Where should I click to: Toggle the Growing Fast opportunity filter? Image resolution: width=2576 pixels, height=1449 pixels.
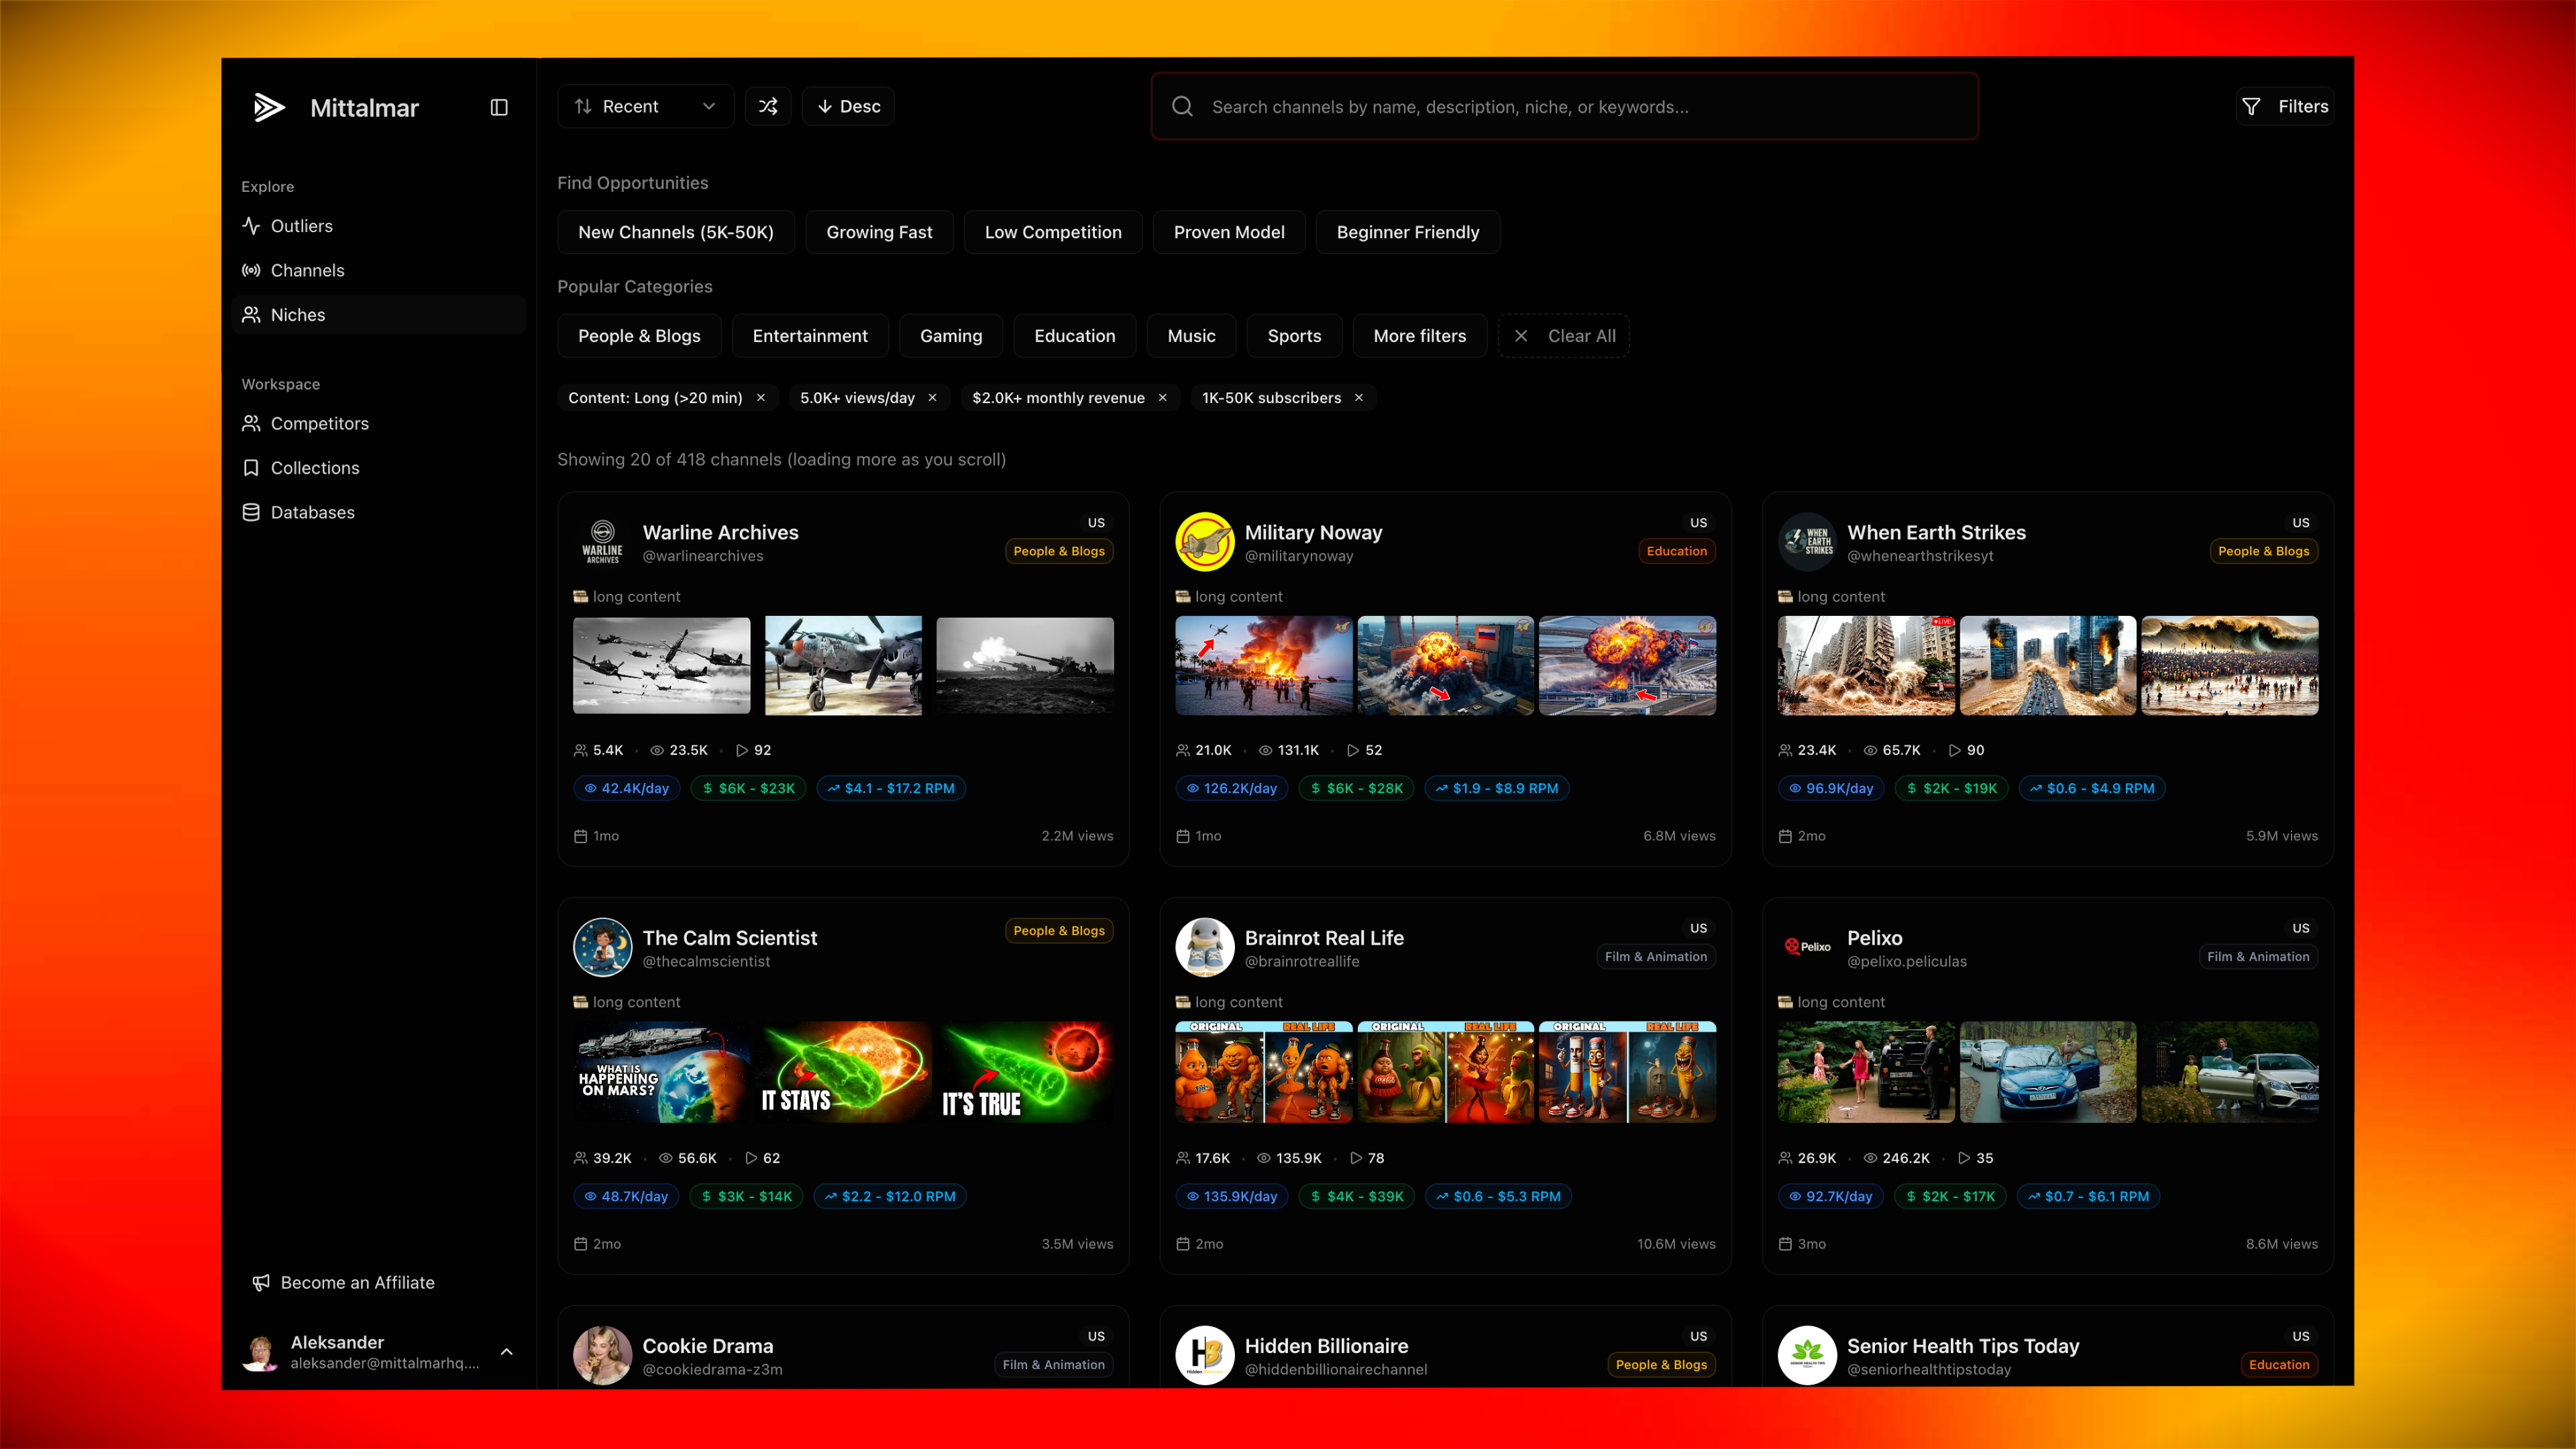[x=879, y=232]
